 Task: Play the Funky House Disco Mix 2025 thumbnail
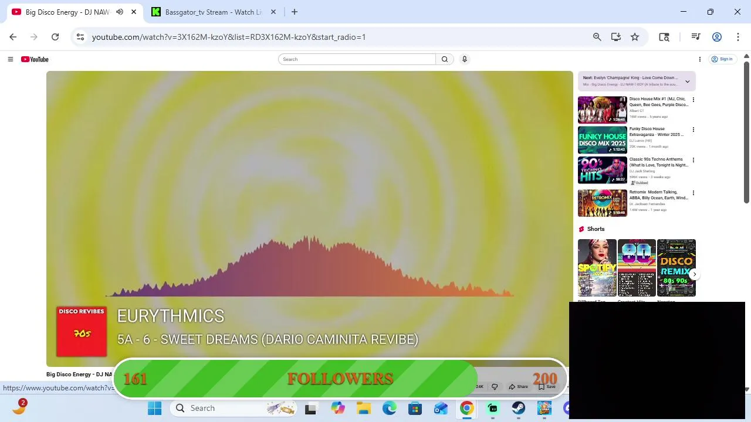(x=602, y=140)
